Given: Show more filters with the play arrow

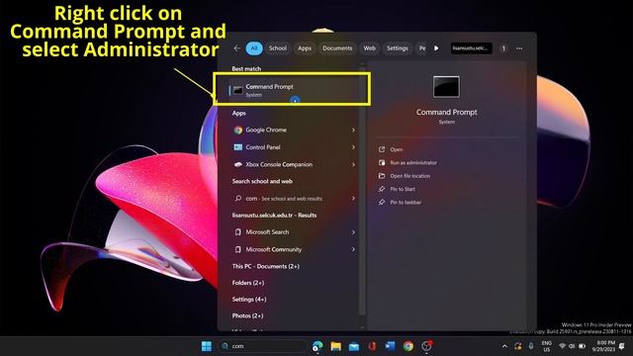Looking at the screenshot, I should coord(436,48).
